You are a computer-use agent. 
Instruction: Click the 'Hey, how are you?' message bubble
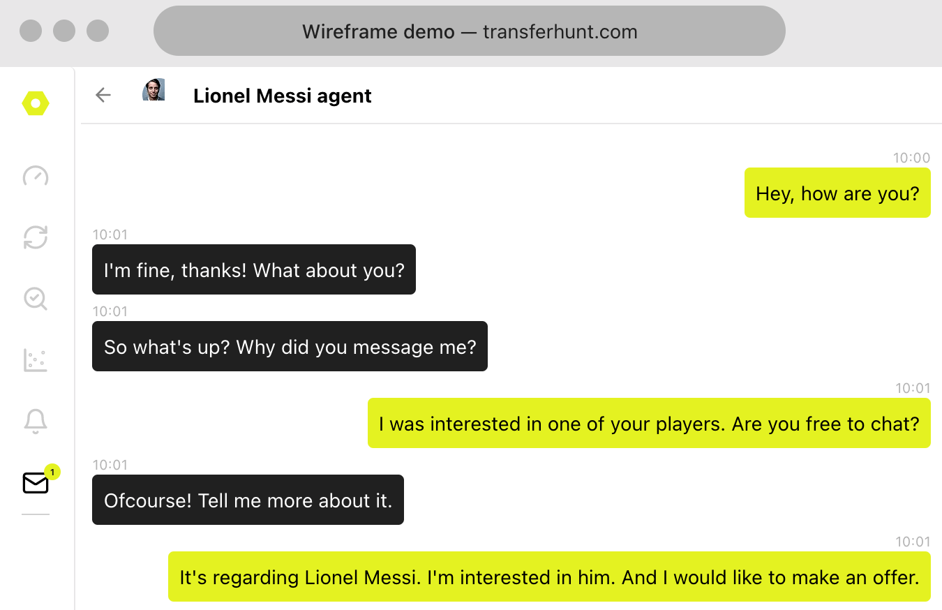[x=837, y=193]
